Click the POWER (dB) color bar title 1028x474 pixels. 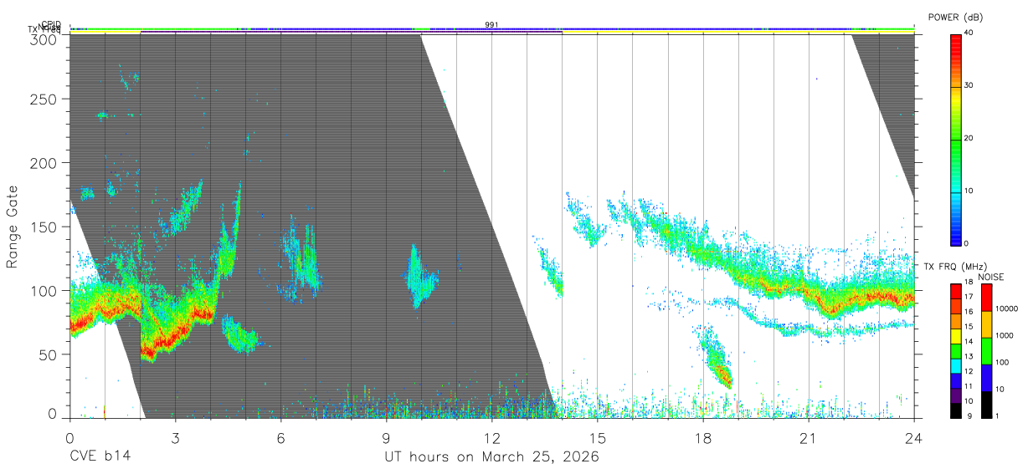955,18
